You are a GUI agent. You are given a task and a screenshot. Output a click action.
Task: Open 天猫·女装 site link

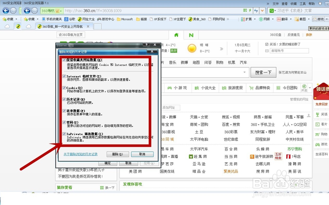pos(199,117)
